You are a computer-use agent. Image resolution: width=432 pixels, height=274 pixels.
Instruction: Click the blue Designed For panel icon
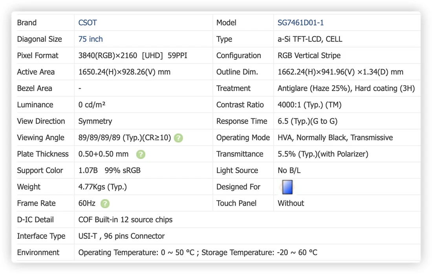287,187
